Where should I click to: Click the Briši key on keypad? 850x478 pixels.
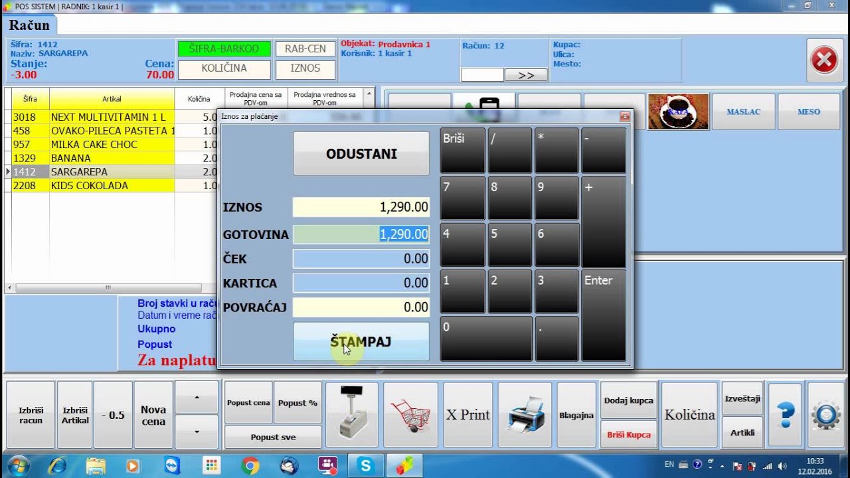click(463, 151)
